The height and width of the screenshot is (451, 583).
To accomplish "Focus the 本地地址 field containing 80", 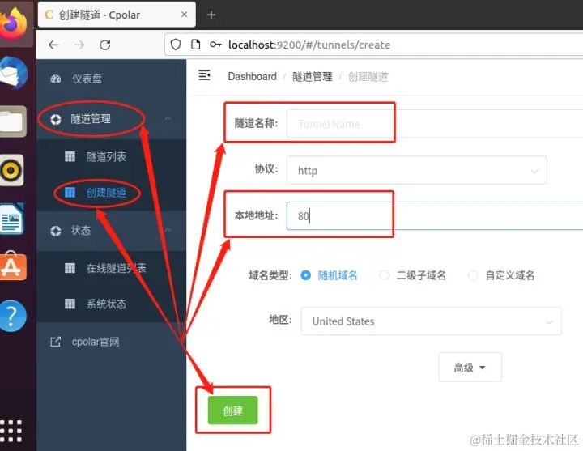I will tap(435, 215).
